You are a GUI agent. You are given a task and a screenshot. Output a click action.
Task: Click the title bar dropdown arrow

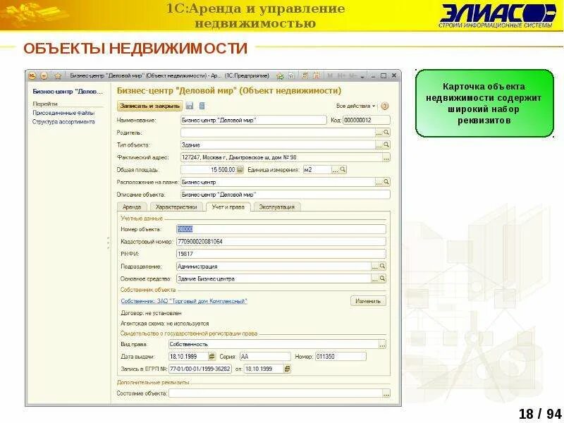tap(362, 76)
